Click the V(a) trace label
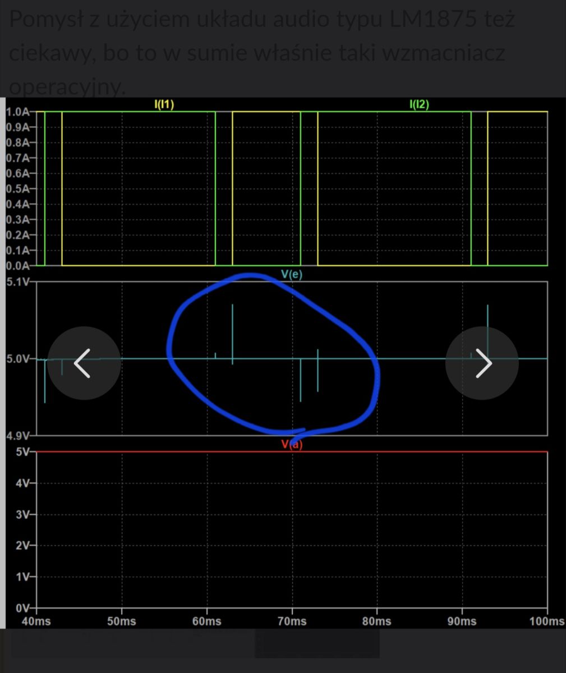Image resolution: width=566 pixels, height=673 pixels. (x=292, y=445)
